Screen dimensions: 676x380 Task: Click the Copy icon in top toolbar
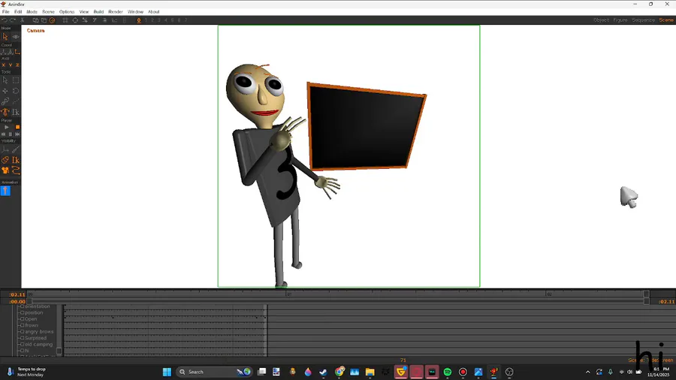36,20
